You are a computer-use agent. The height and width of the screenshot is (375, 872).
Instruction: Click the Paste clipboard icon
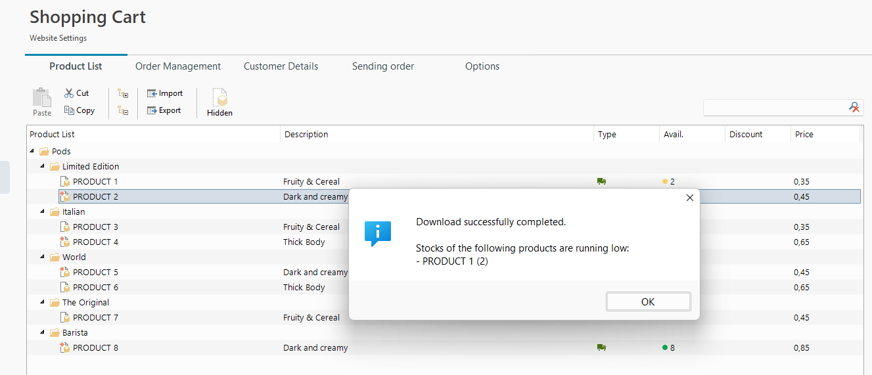tap(42, 97)
